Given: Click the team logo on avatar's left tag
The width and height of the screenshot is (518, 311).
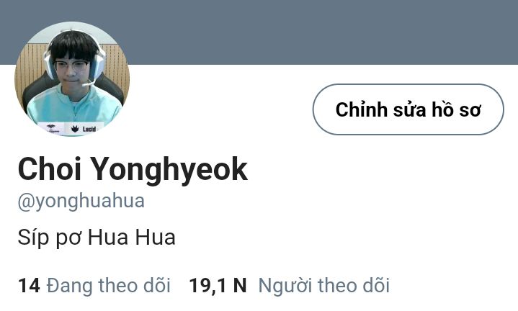Looking at the screenshot, I should point(52,127).
